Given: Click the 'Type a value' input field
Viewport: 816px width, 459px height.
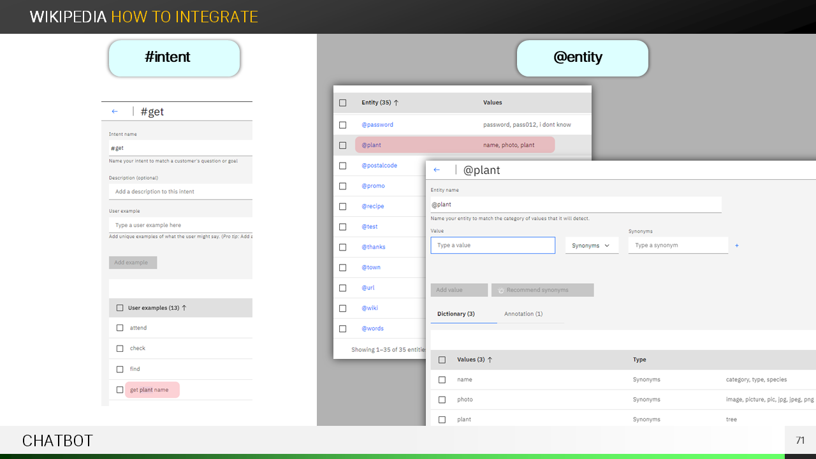Looking at the screenshot, I should point(493,245).
